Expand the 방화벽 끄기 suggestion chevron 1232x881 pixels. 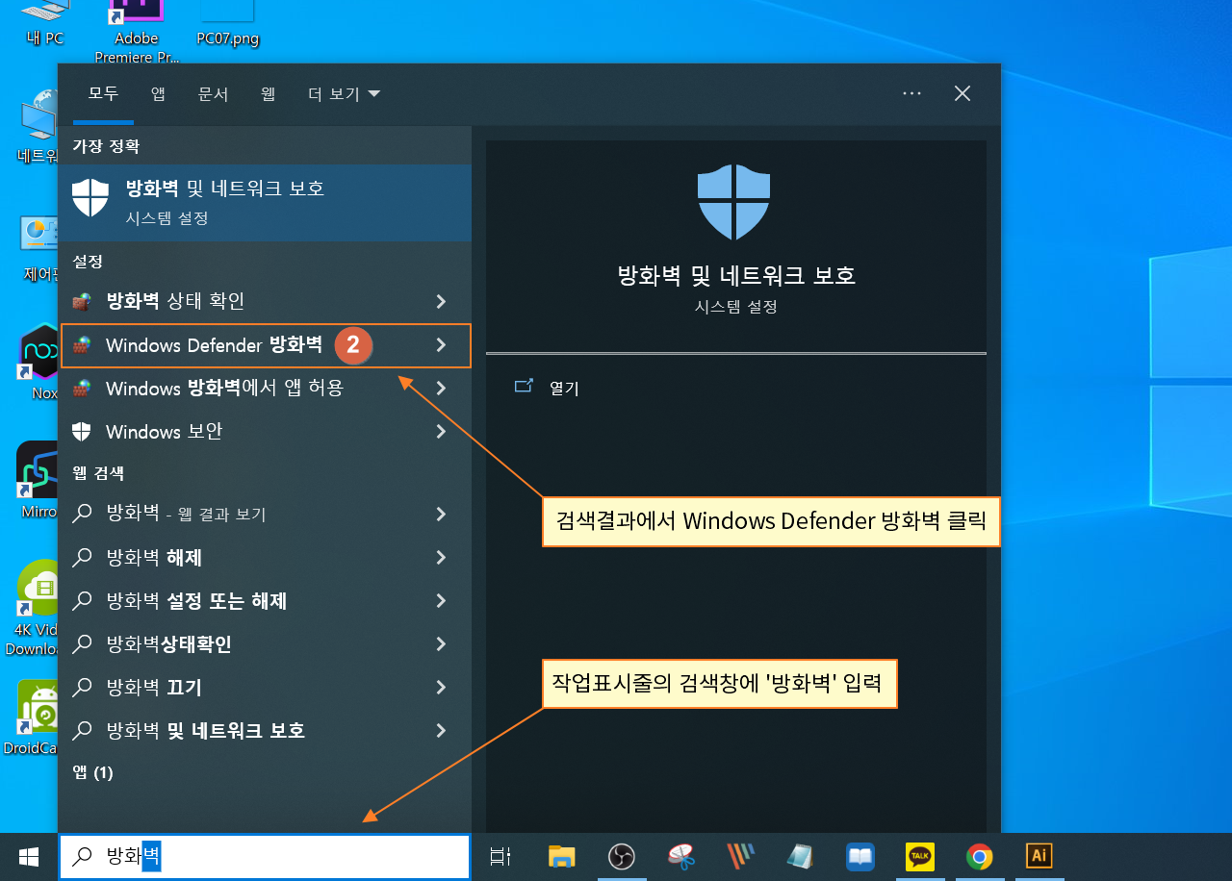(441, 688)
